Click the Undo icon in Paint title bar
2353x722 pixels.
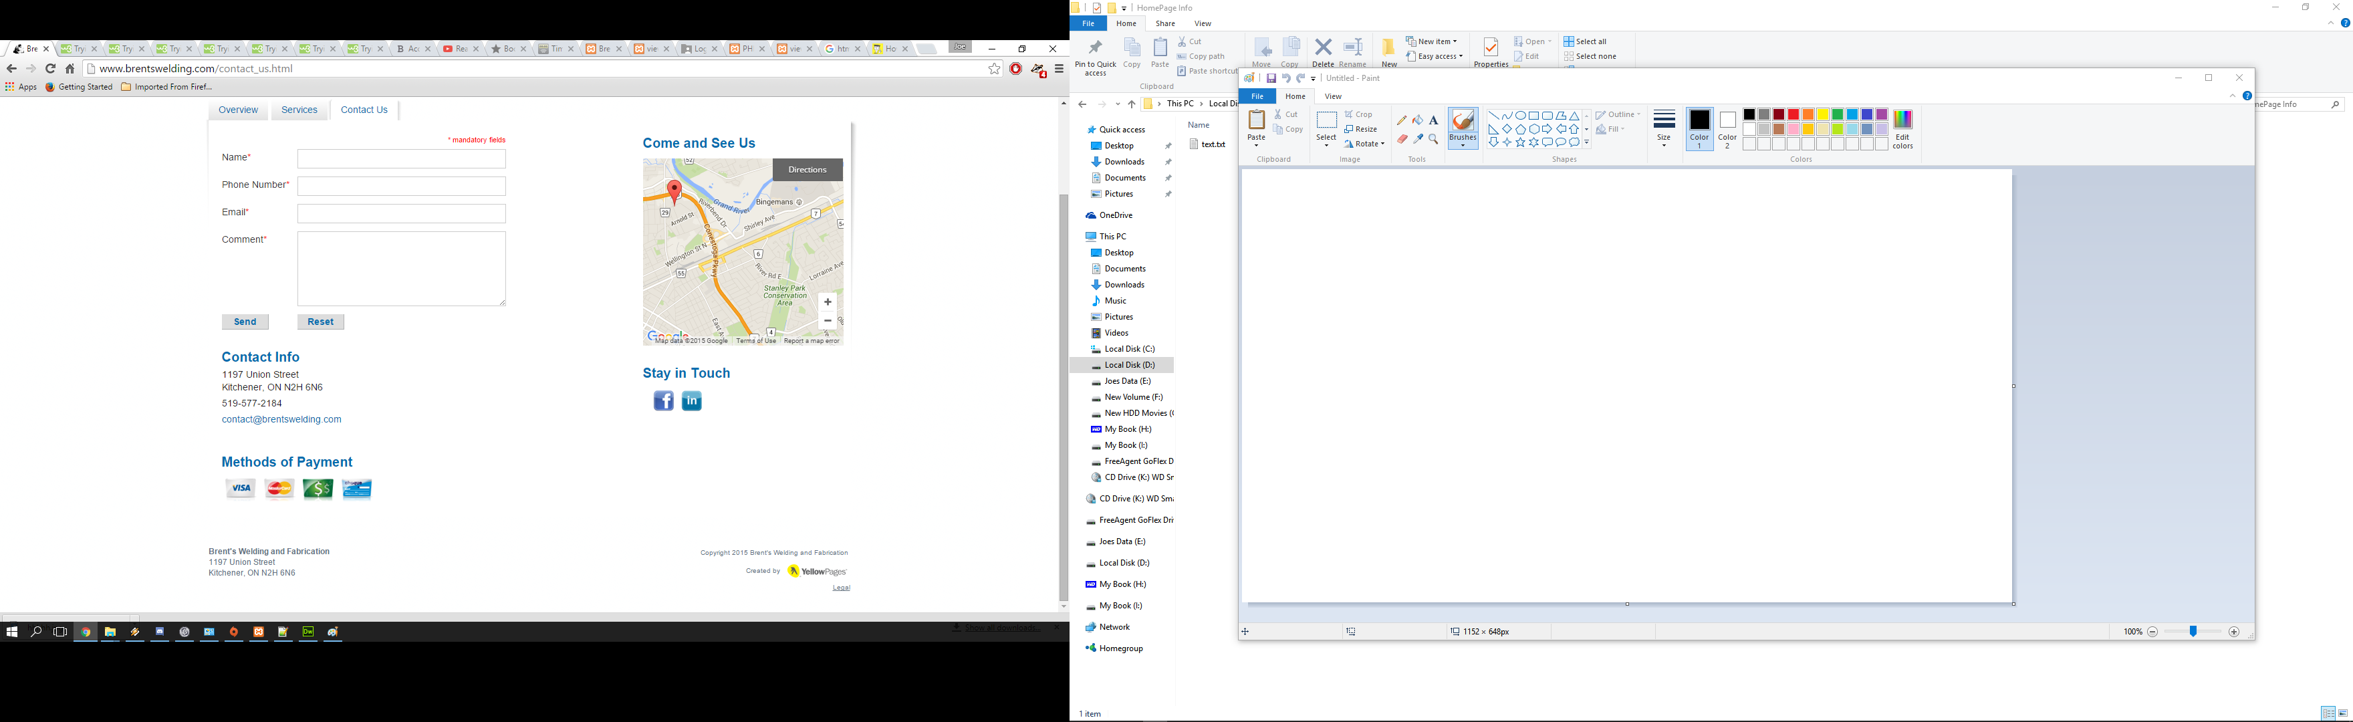[1285, 79]
